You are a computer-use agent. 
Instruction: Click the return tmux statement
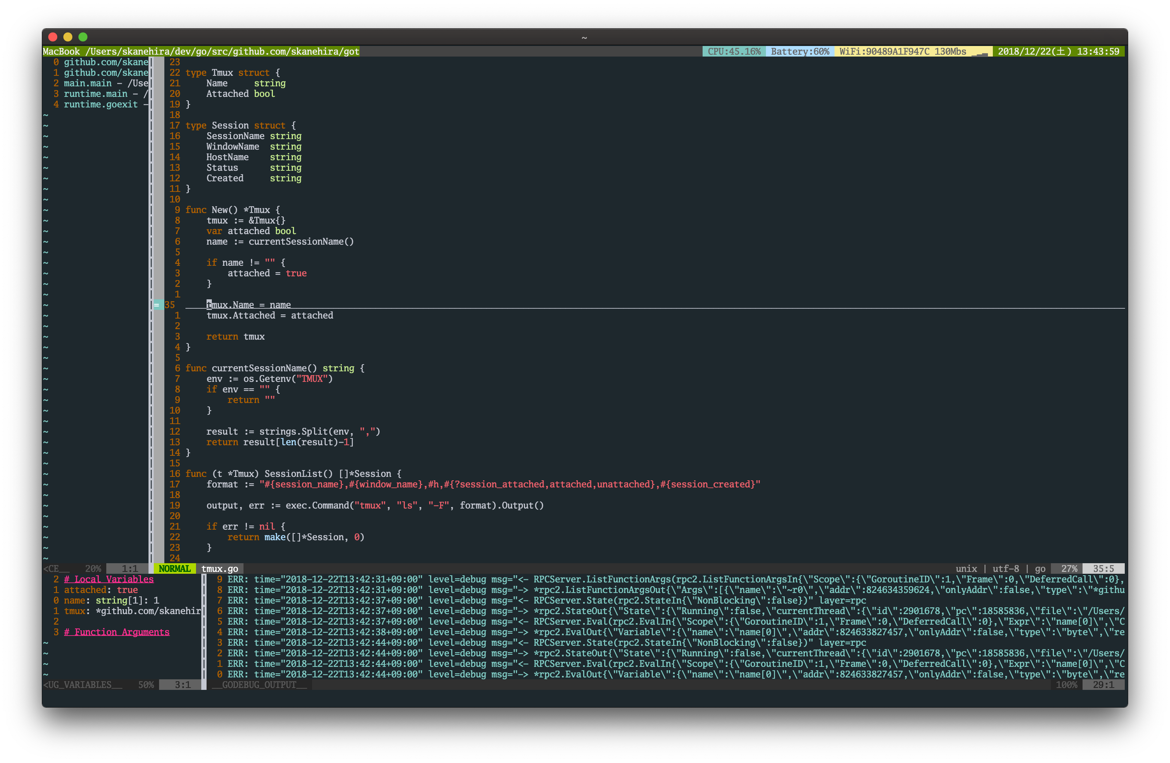(236, 337)
